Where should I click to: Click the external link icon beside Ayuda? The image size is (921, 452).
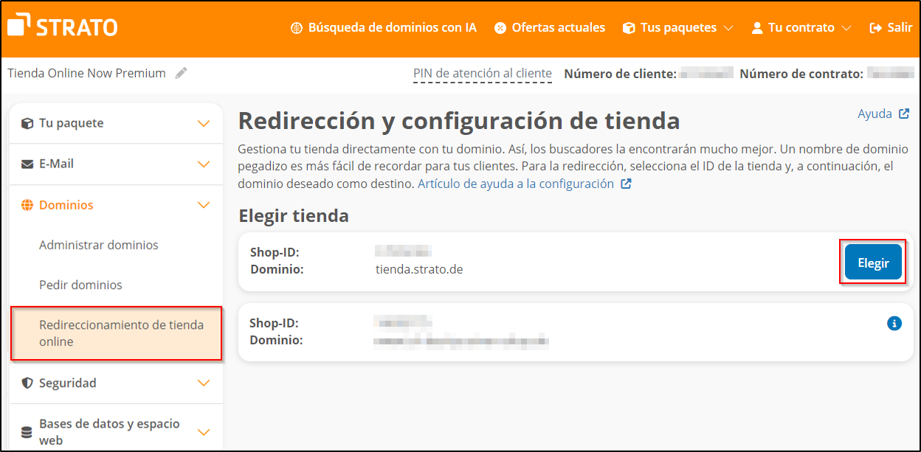click(904, 114)
